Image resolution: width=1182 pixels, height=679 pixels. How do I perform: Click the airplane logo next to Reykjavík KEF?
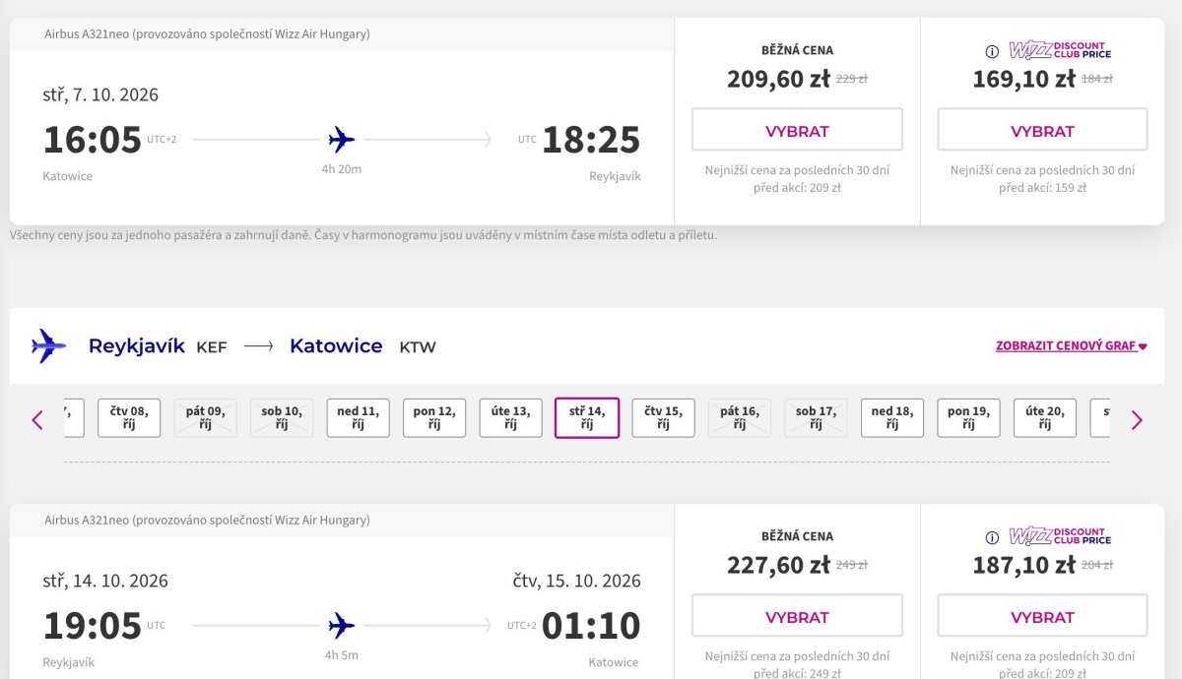[x=48, y=345]
